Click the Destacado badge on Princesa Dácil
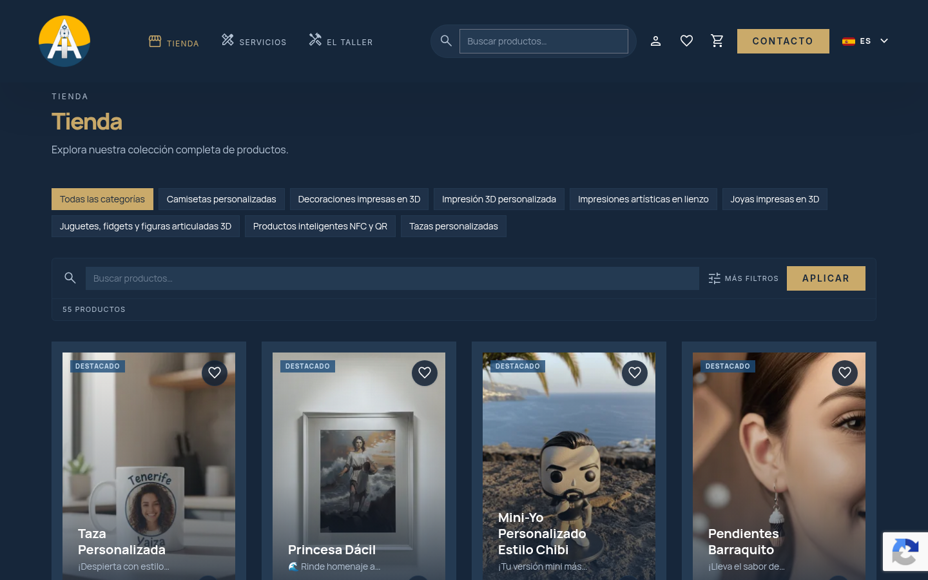 307,366
